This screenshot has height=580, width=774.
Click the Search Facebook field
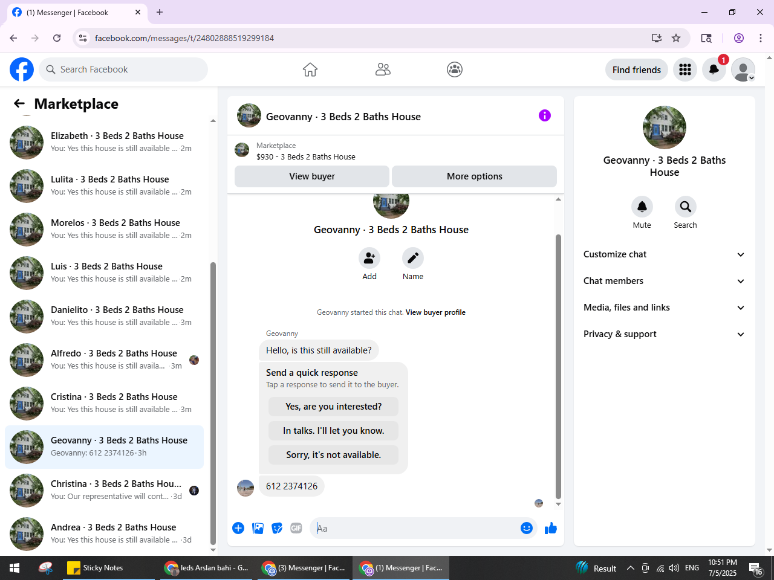[123, 69]
